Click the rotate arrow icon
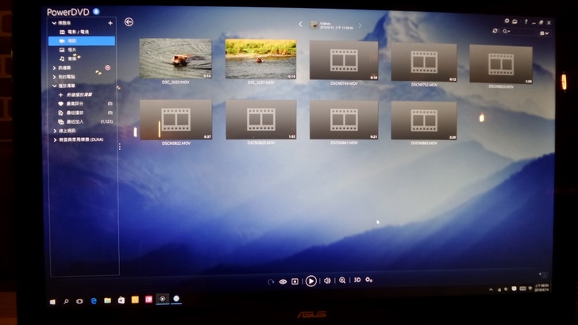This screenshot has width=578, height=325. point(271,281)
